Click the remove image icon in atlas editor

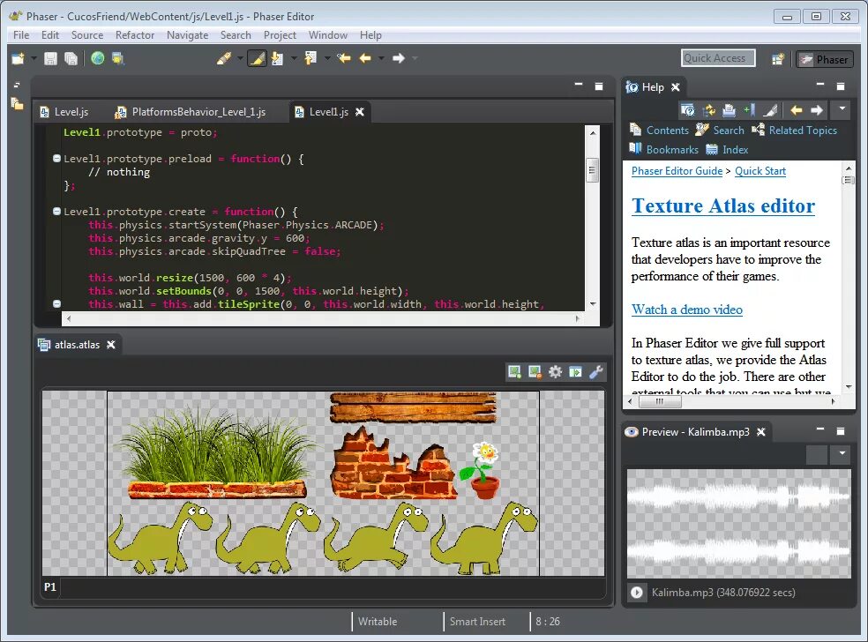click(535, 372)
